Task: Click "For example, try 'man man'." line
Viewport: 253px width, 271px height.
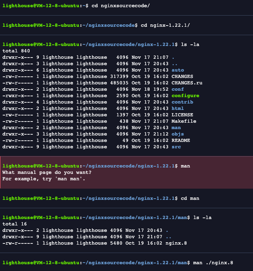Action: 44,179
